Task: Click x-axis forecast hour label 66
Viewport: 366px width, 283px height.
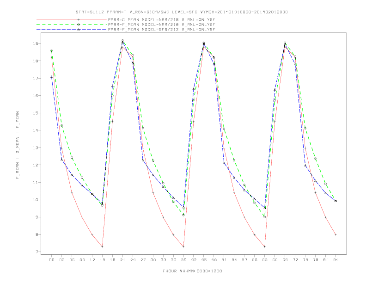Action: [x=275, y=260]
